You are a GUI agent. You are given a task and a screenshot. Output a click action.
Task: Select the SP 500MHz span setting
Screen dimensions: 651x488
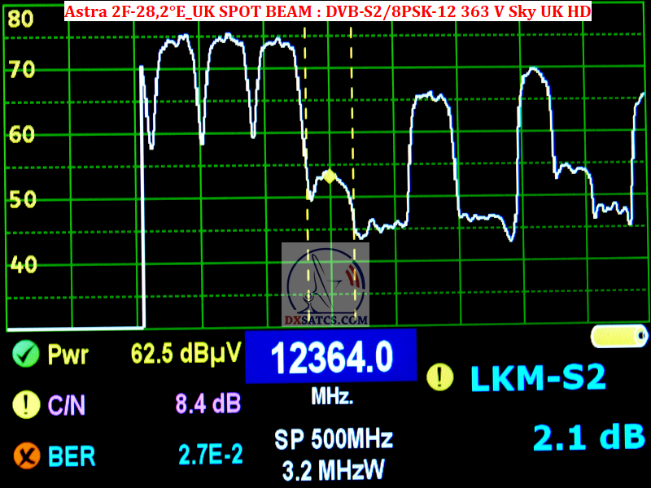coord(334,439)
